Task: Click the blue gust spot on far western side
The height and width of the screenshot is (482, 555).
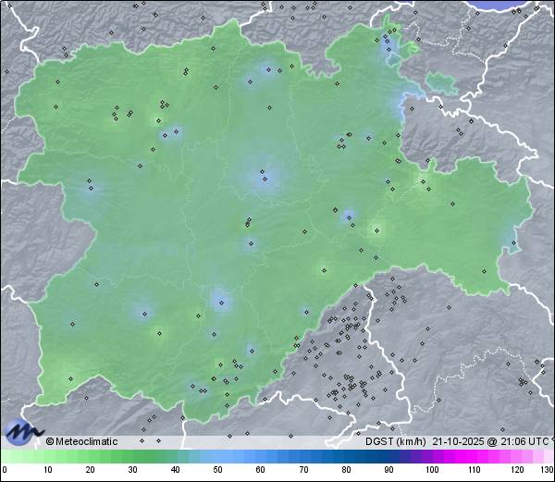Action: 90,190
